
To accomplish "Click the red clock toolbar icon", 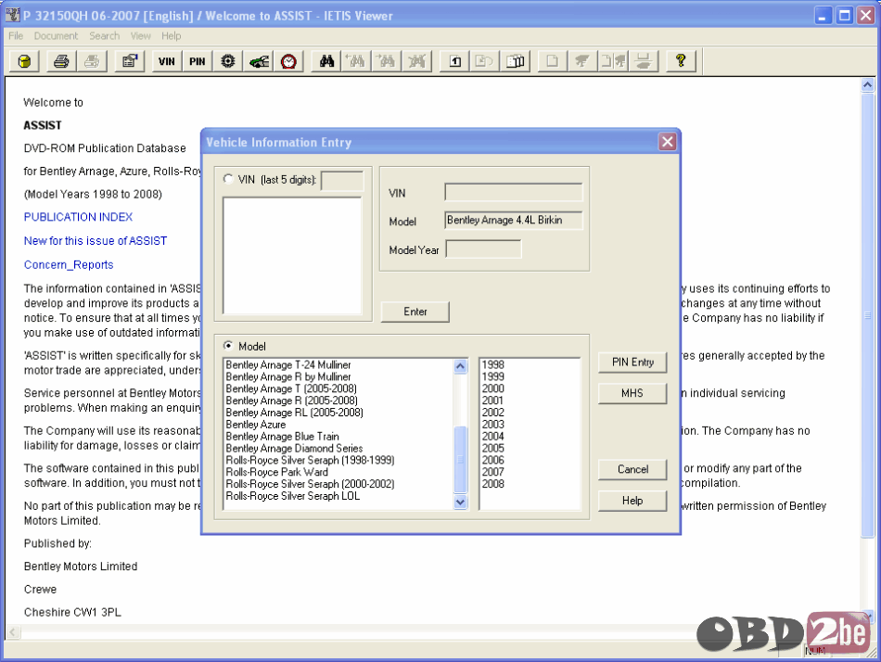I will pos(288,61).
